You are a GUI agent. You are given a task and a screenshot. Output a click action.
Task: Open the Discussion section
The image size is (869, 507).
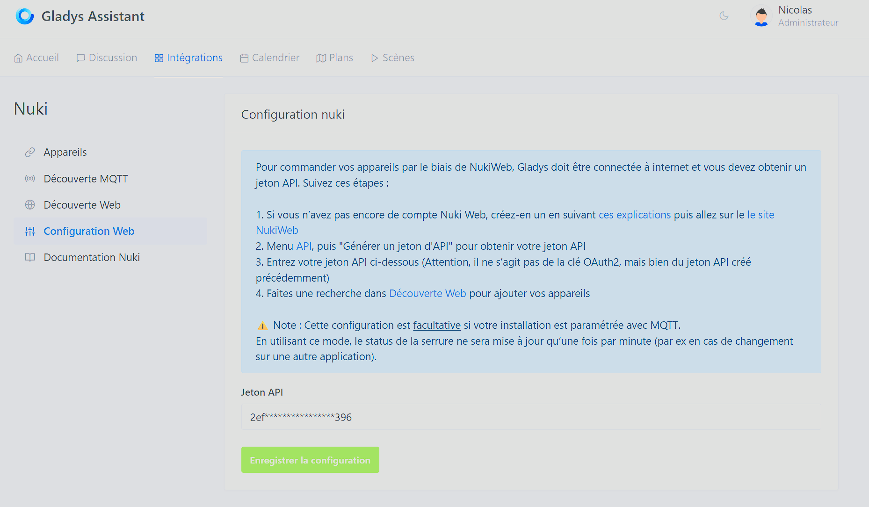pyautogui.click(x=107, y=58)
